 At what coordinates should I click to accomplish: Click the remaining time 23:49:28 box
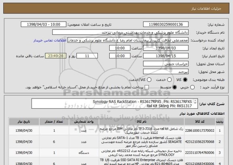point(56,56)
